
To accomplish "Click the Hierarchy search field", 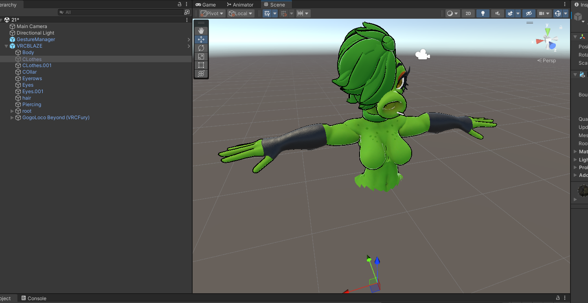I will click(x=121, y=12).
